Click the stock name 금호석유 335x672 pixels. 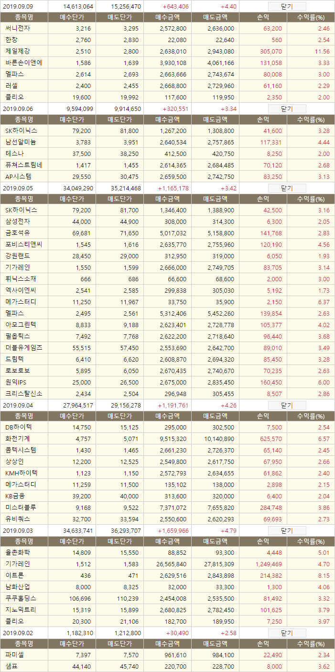(18, 233)
